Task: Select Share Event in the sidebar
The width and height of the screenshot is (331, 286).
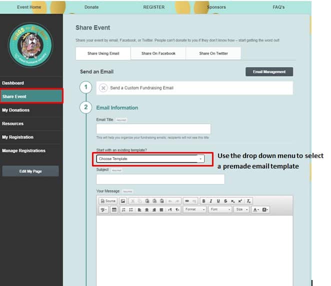Action: 31,96
